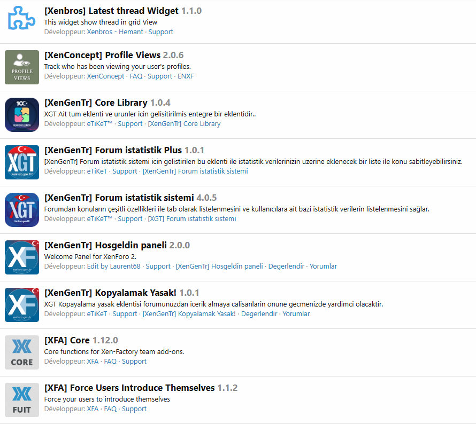476x424 pixels.
Task: Open the [XenConcept] Profile Views title
Action: 102,55
